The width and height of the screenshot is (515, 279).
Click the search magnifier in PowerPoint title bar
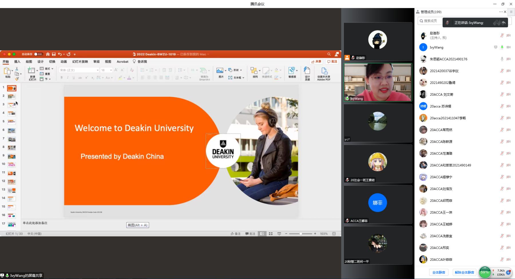click(x=329, y=54)
